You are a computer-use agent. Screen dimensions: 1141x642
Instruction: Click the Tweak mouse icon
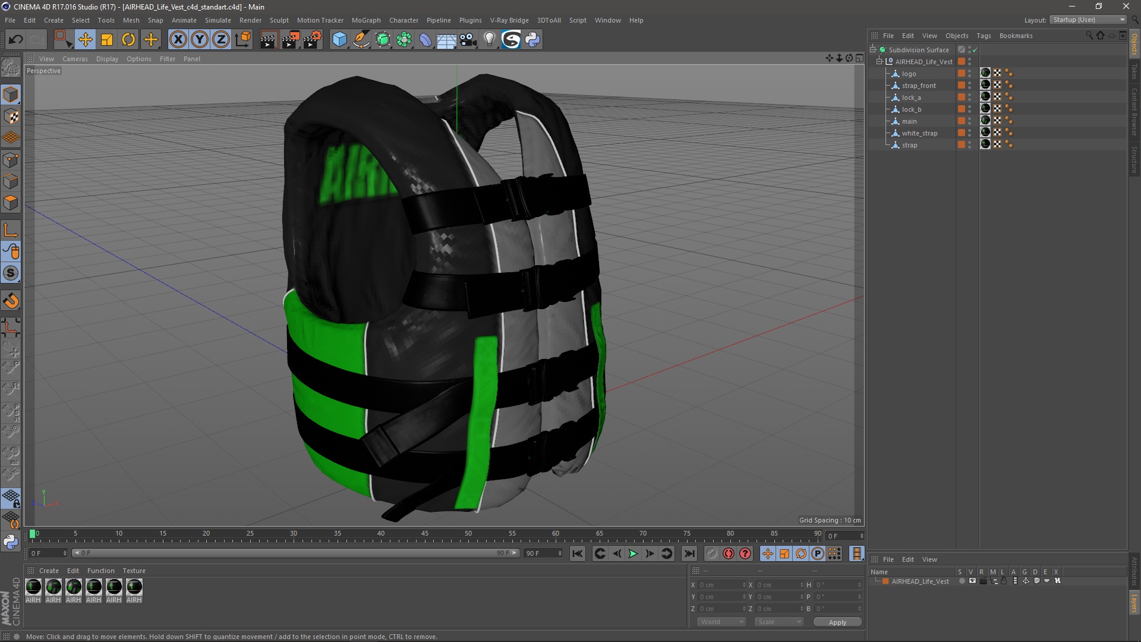point(11,251)
